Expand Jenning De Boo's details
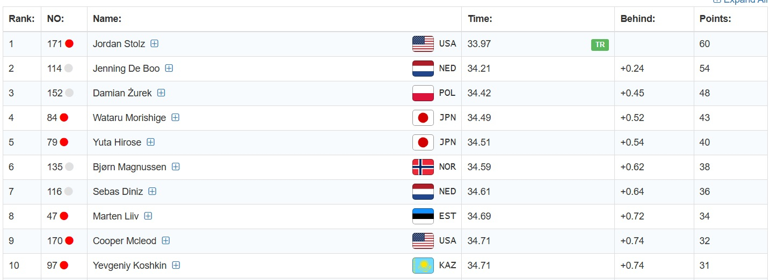Image resolution: width=770 pixels, height=280 pixels. tap(169, 68)
